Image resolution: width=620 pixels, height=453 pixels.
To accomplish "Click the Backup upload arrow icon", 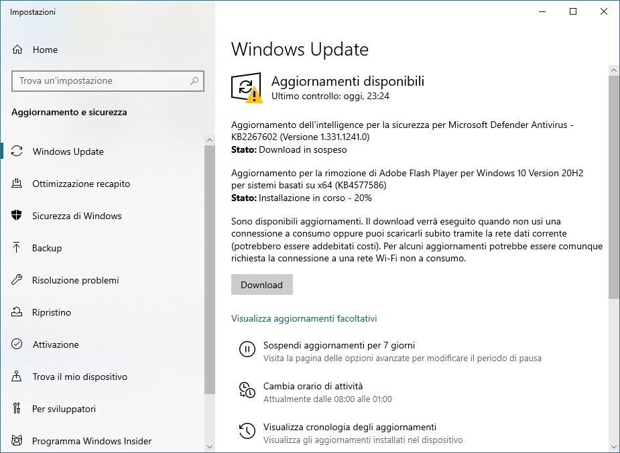I will [x=17, y=248].
